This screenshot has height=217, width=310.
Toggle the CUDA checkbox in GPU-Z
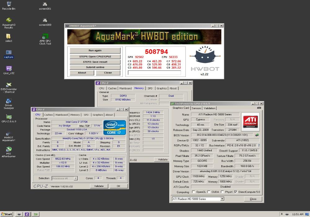click(209, 192)
